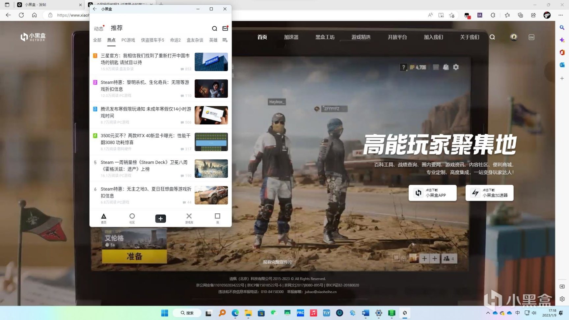
Task: Open the Edge sidebar search icon
Action: [562, 28]
